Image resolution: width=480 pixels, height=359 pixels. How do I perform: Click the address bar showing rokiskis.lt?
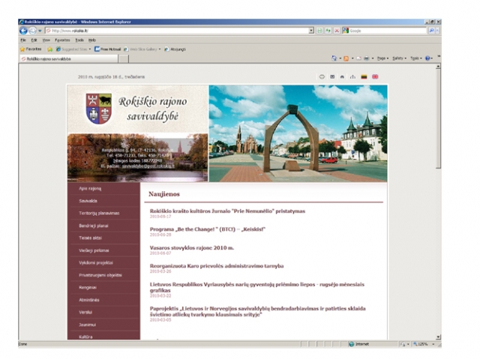(x=177, y=31)
